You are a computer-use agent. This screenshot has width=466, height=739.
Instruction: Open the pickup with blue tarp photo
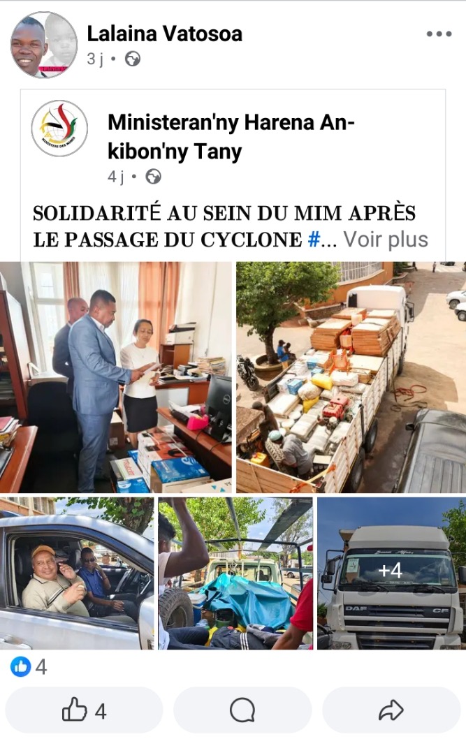(235, 573)
